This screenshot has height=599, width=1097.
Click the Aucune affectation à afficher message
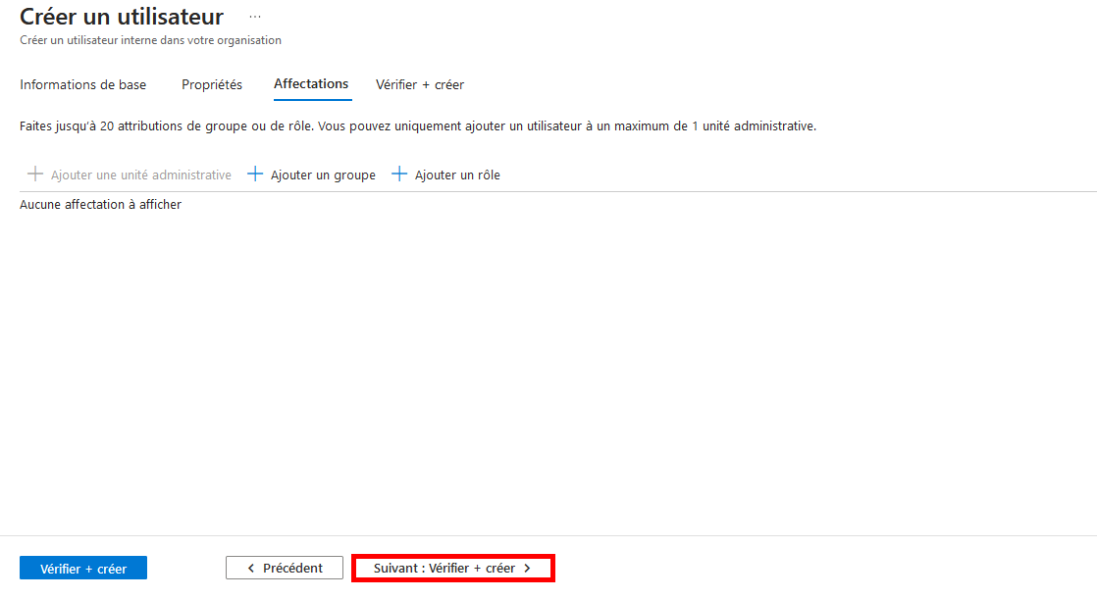point(100,205)
